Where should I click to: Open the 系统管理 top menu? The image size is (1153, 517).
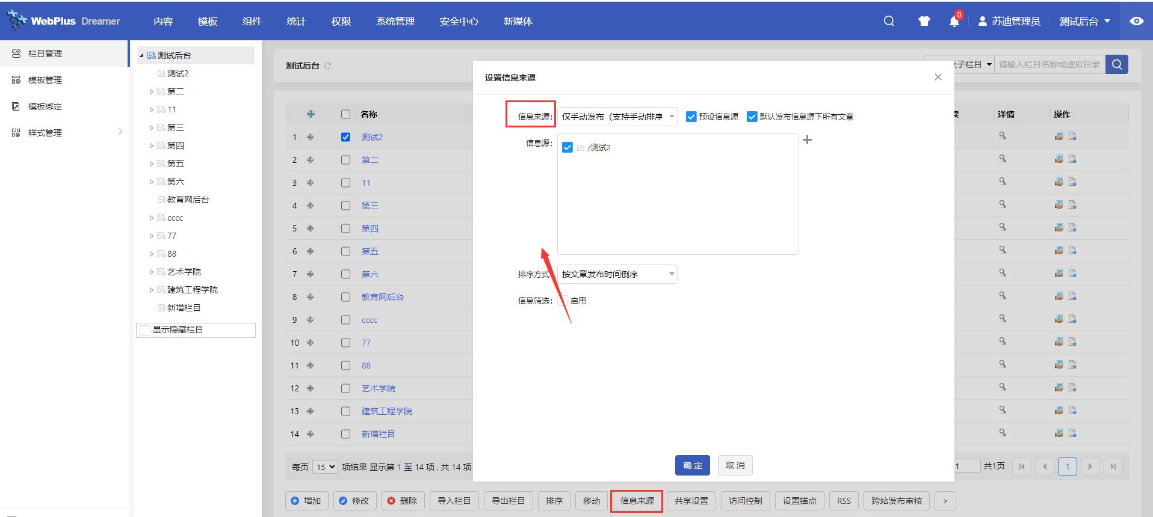tap(395, 21)
